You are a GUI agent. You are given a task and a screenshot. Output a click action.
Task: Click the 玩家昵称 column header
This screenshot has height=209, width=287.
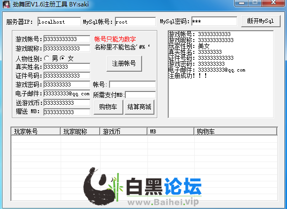[80, 131]
